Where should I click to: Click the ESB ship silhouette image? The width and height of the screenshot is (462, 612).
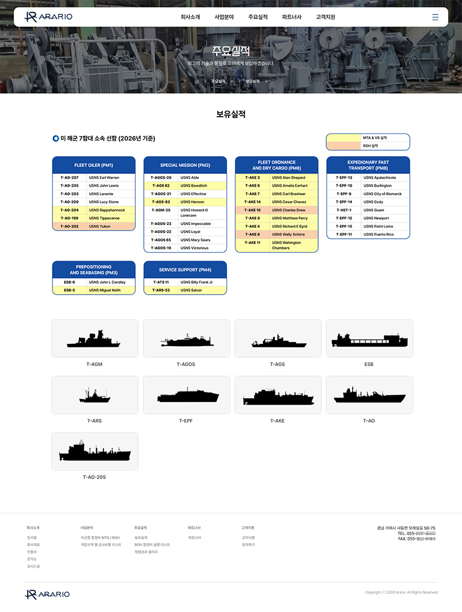[369, 339]
